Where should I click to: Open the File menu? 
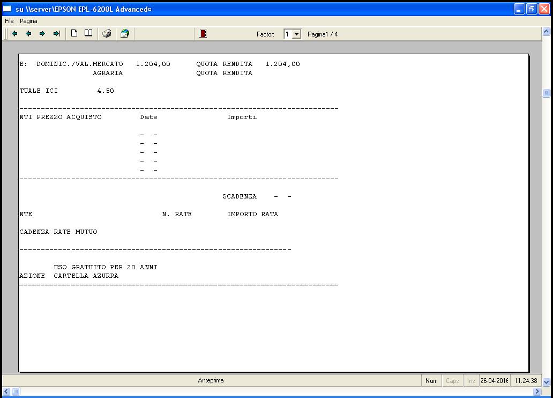click(x=9, y=21)
